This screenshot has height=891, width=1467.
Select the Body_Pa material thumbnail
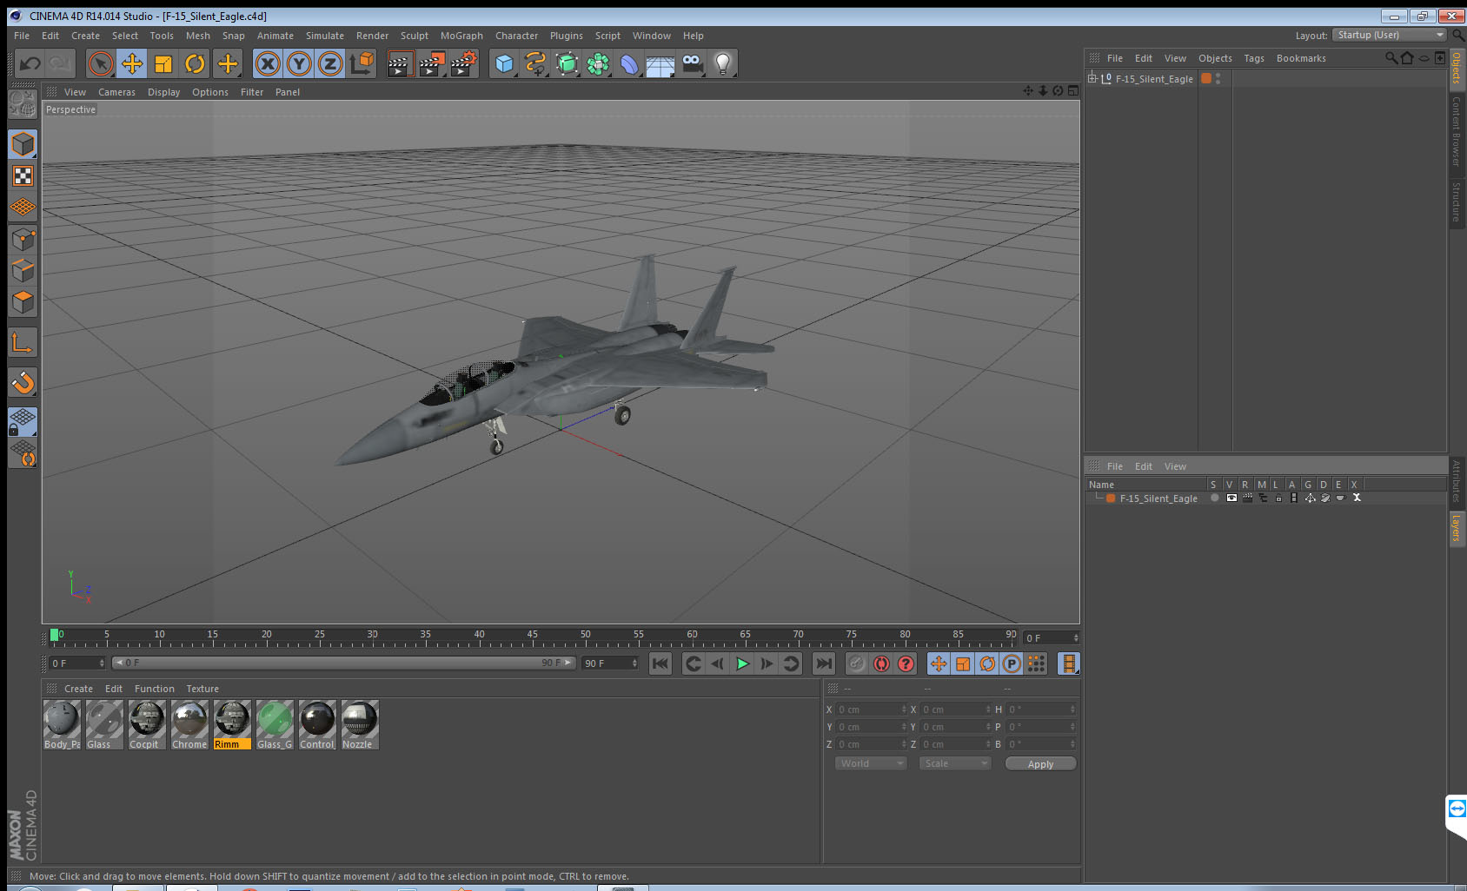(62, 724)
